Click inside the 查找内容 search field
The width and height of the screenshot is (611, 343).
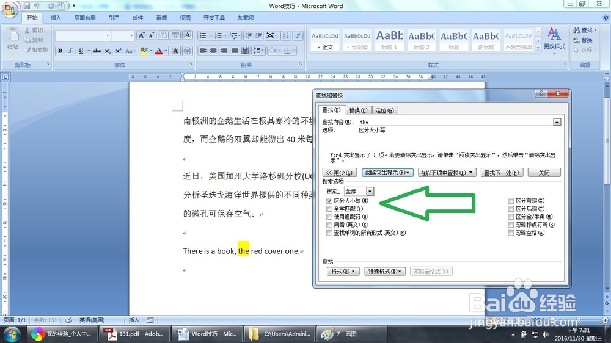coord(456,122)
